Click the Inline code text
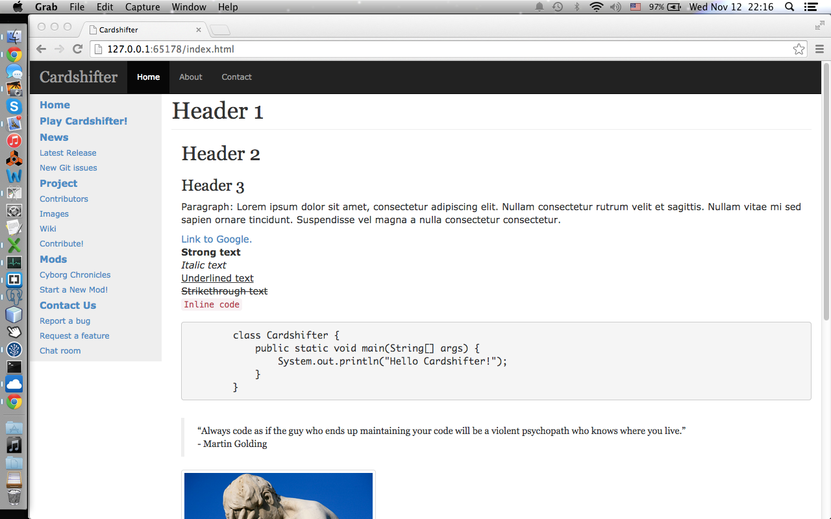The image size is (831, 519). click(212, 305)
